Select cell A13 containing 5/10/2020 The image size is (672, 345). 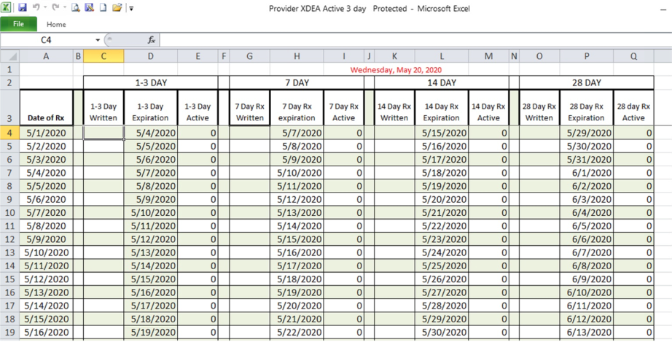(47, 252)
